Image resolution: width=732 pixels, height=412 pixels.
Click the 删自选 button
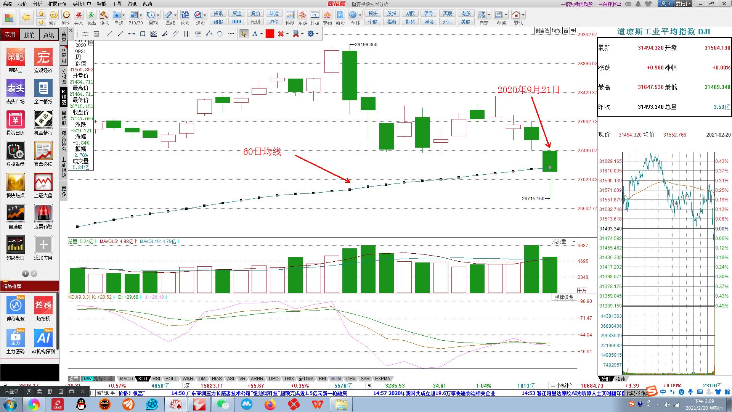tap(542, 31)
